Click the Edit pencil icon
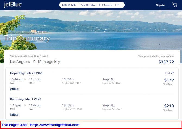Viewport: 182px width, 129px height. pos(172,73)
